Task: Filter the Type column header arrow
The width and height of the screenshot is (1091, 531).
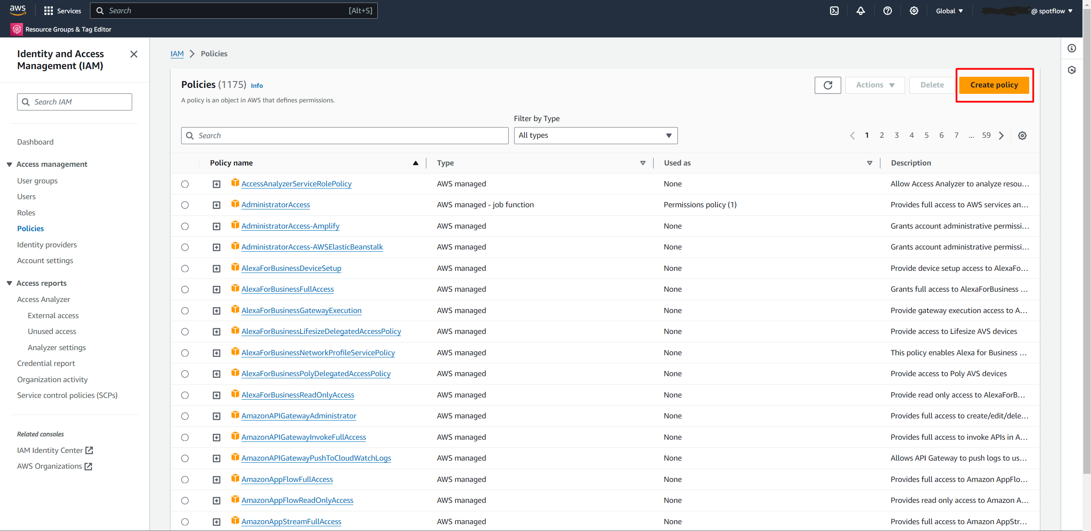Action: 643,163
